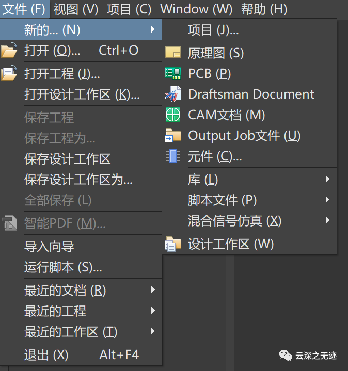Image resolution: width=348 pixels, height=371 pixels.
Task: Expand the 最近的工程 submenu arrow
Action: [x=153, y=311]
